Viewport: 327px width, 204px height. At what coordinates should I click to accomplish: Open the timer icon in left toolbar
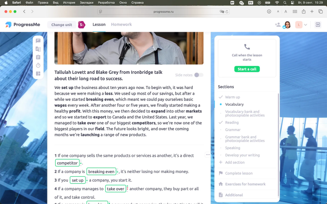coord(38,65)
